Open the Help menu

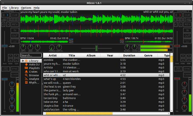[x=36, y=8]
